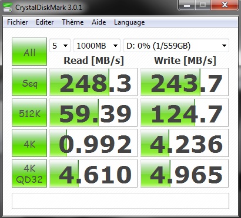This screenshot has width=241, height=218.
Task: Click the Seq write result 243.7
Action: tap(185, 82)
